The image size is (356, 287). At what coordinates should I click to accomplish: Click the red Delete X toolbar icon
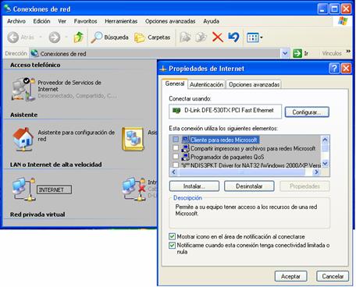(x=218, y=37)
